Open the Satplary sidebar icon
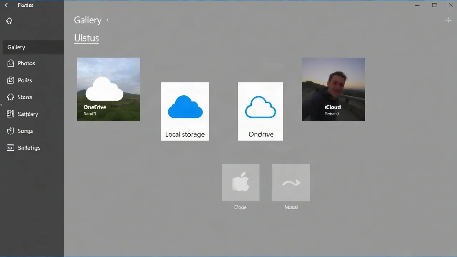This screenshot has width=457, height=257. click(x=11, y=114)
